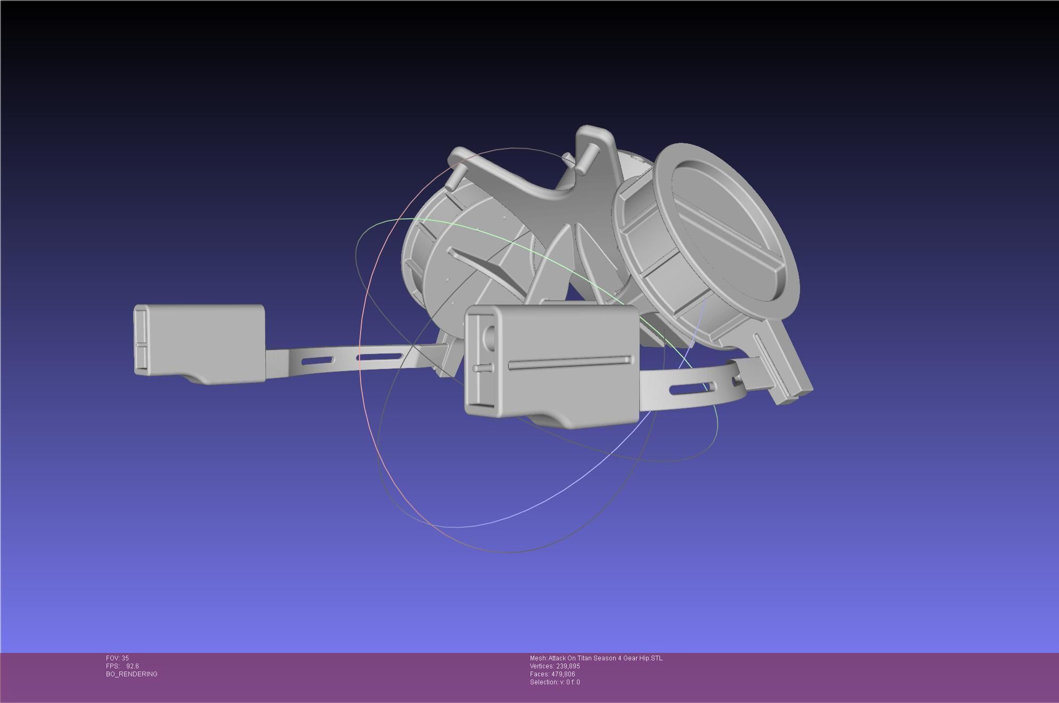Click the Vertices: 239,895 count

point(555,666)
